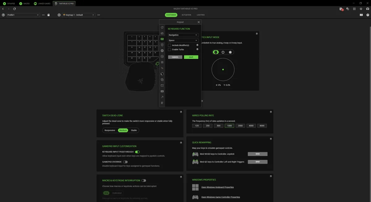Viewport: 371px width, 202px height.
Task: Open the modules grid icon in top bar
Action: point(354,9)
